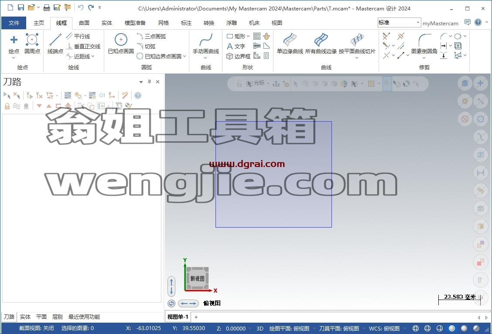The image size is (492, 334).
Task: Click 刀具平面: 俯视图 in status bar
Action: point(339,328)
